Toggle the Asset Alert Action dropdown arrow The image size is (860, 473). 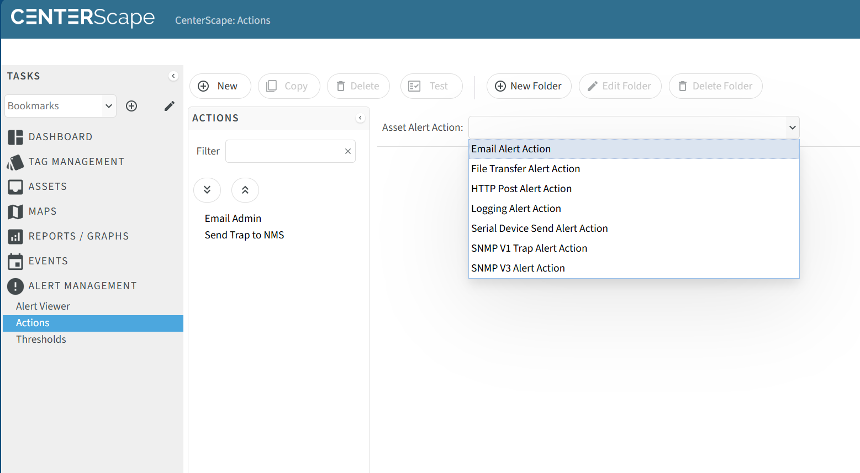tap(792, 127)
